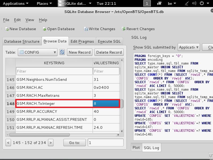213x160 pixels.
Task: Switch to the Plot tab
Action: coord(136,147)
